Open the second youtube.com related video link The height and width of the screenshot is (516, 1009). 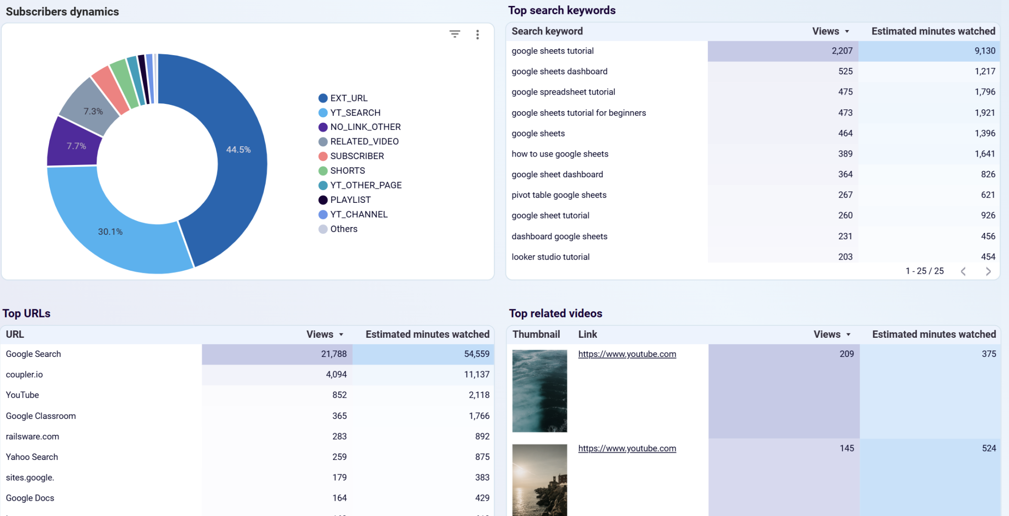tap(627, 449)
